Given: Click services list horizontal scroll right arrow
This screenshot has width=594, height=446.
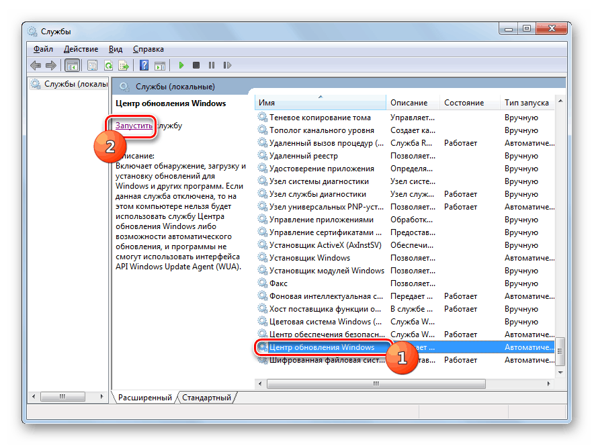Looking at the screenshot, I should click(x=548, y=384).
